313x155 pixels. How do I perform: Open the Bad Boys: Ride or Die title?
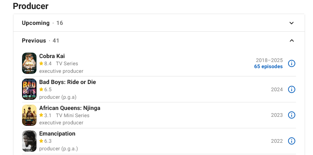pos(68,82)
